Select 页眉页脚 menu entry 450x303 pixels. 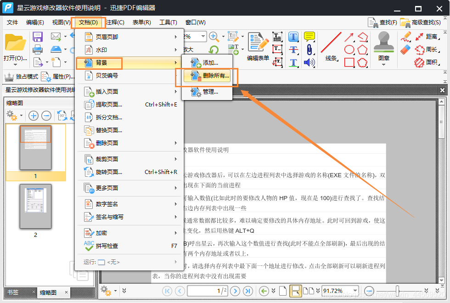point(129,37)
